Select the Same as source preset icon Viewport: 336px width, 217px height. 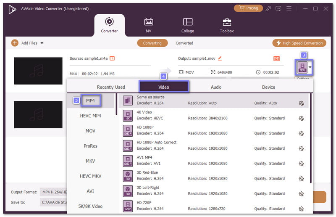coord(128,100)
